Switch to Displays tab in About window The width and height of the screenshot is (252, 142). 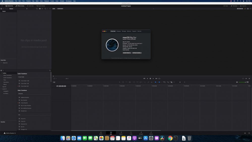[119, 31]
